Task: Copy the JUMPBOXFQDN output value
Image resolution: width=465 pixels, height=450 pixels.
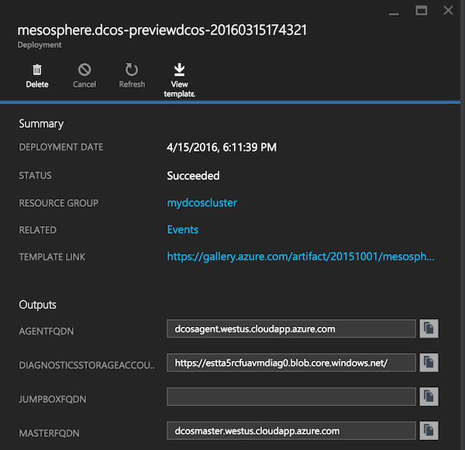Action: click(429, 397)
